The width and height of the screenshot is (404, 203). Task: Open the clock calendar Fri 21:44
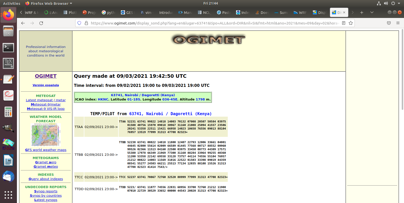210,3
